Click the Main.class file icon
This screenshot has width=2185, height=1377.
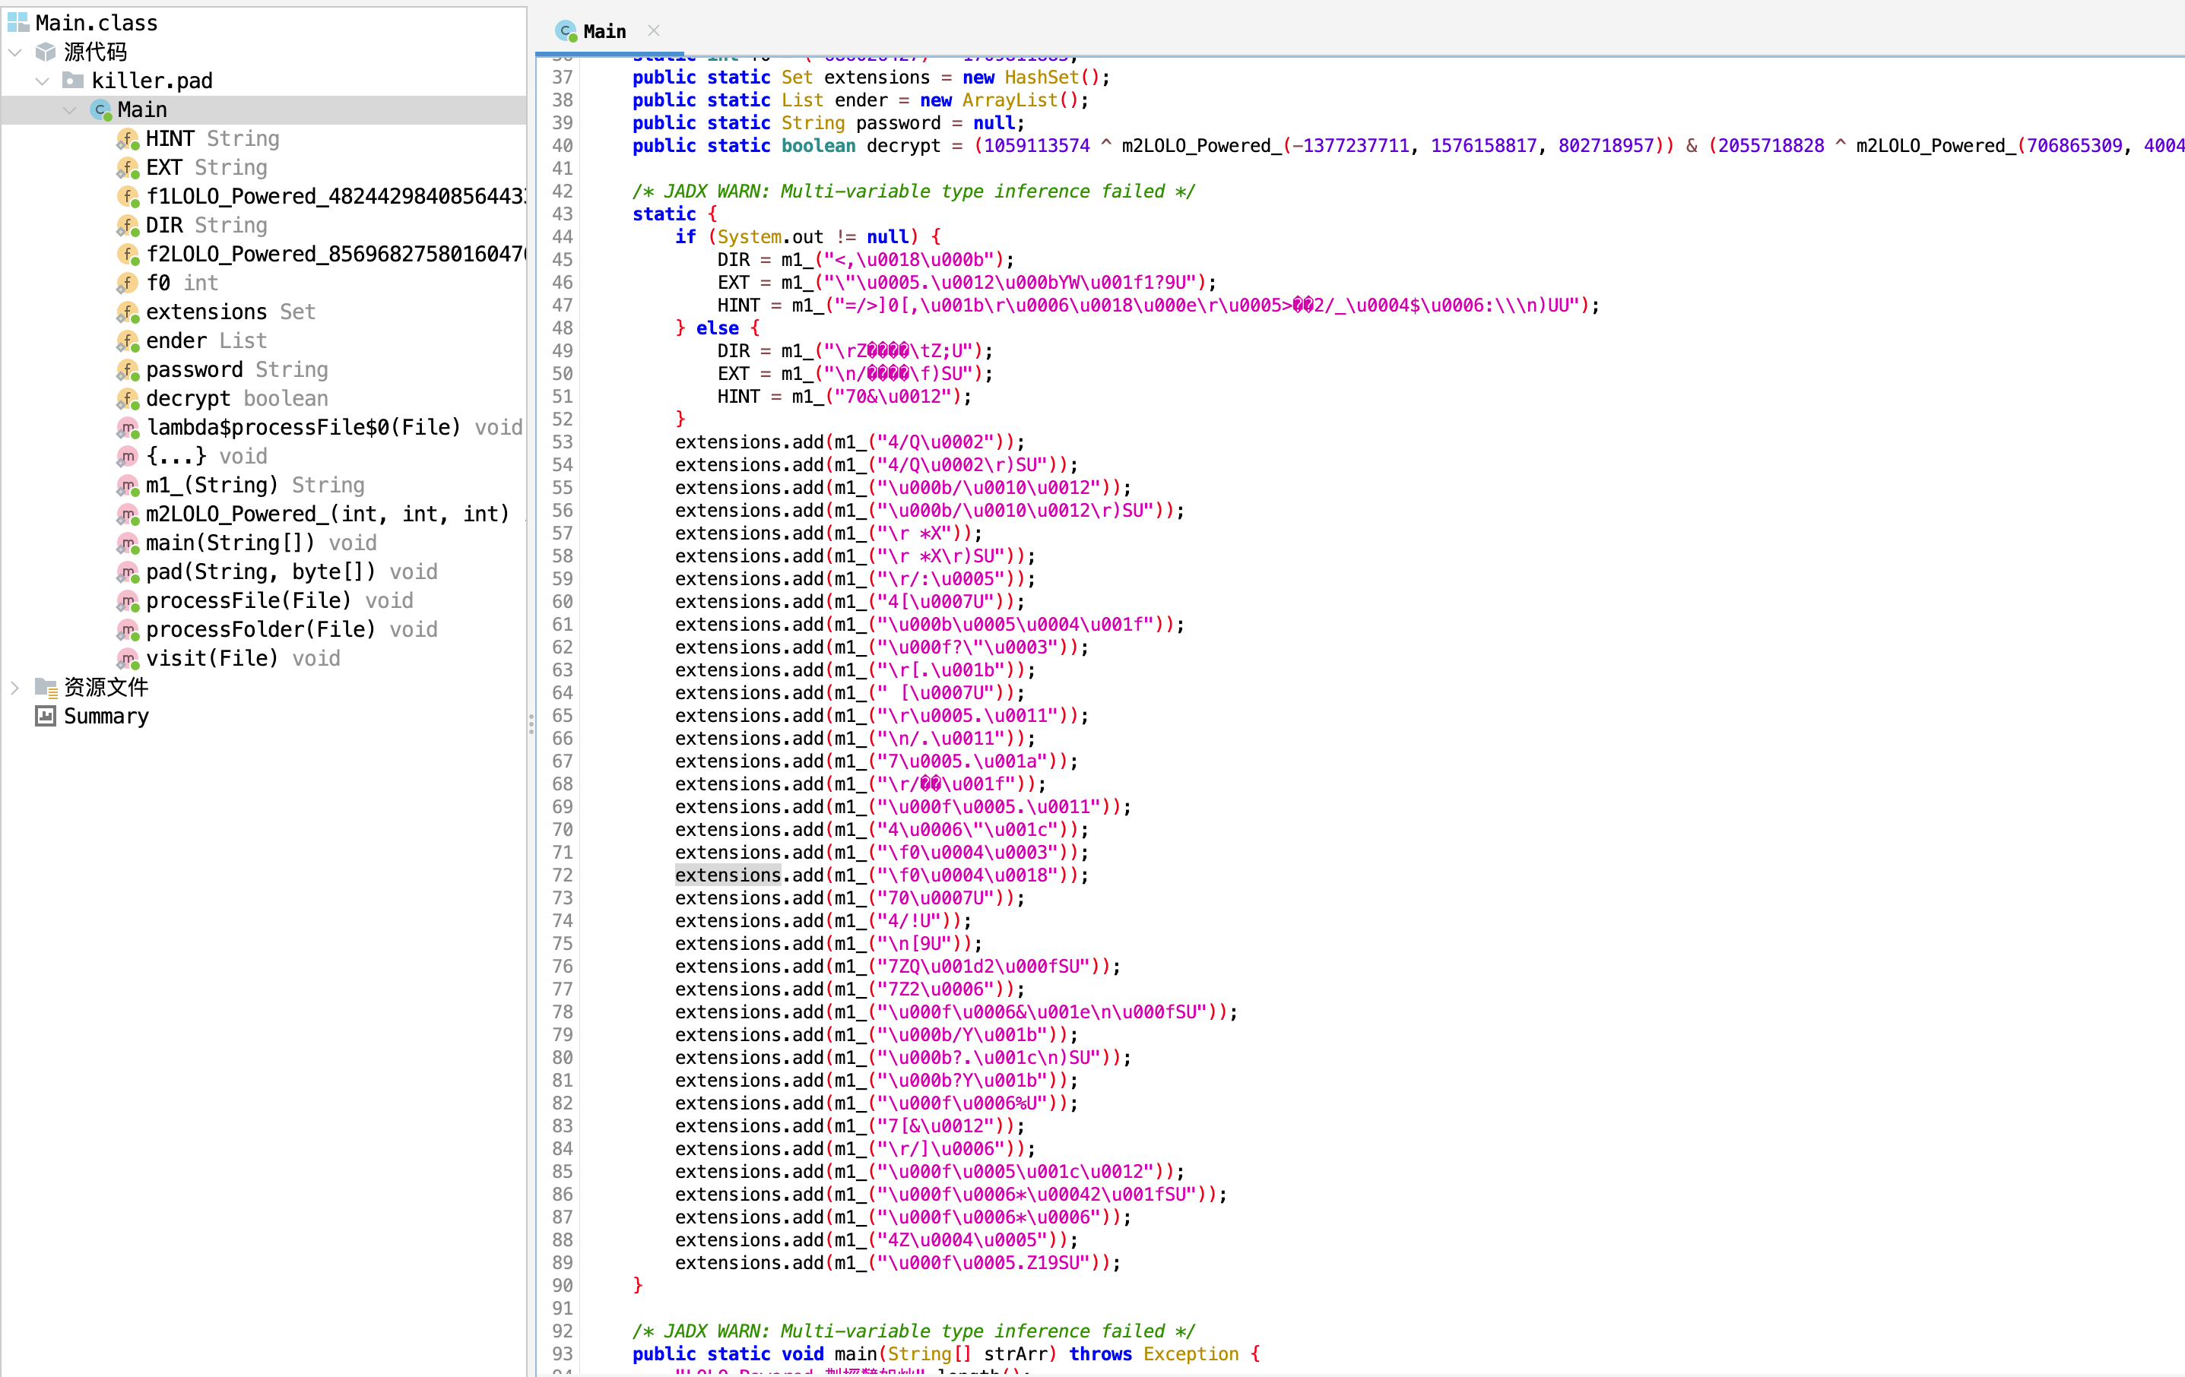(17, 22)
